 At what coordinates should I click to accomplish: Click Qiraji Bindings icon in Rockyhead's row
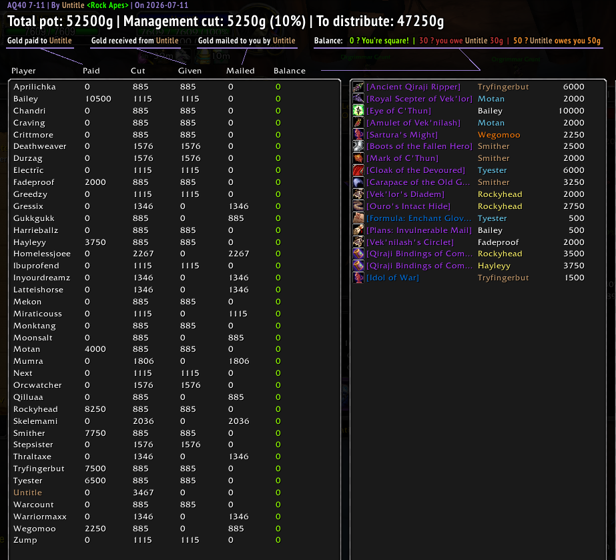coord(358,254)
